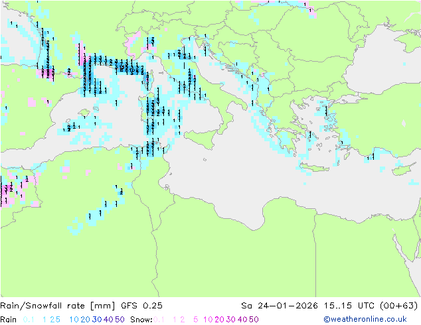Click the snow legend value 5
Image resolution: width=421 pixels, height=325 pixels.
pos(196,320)
